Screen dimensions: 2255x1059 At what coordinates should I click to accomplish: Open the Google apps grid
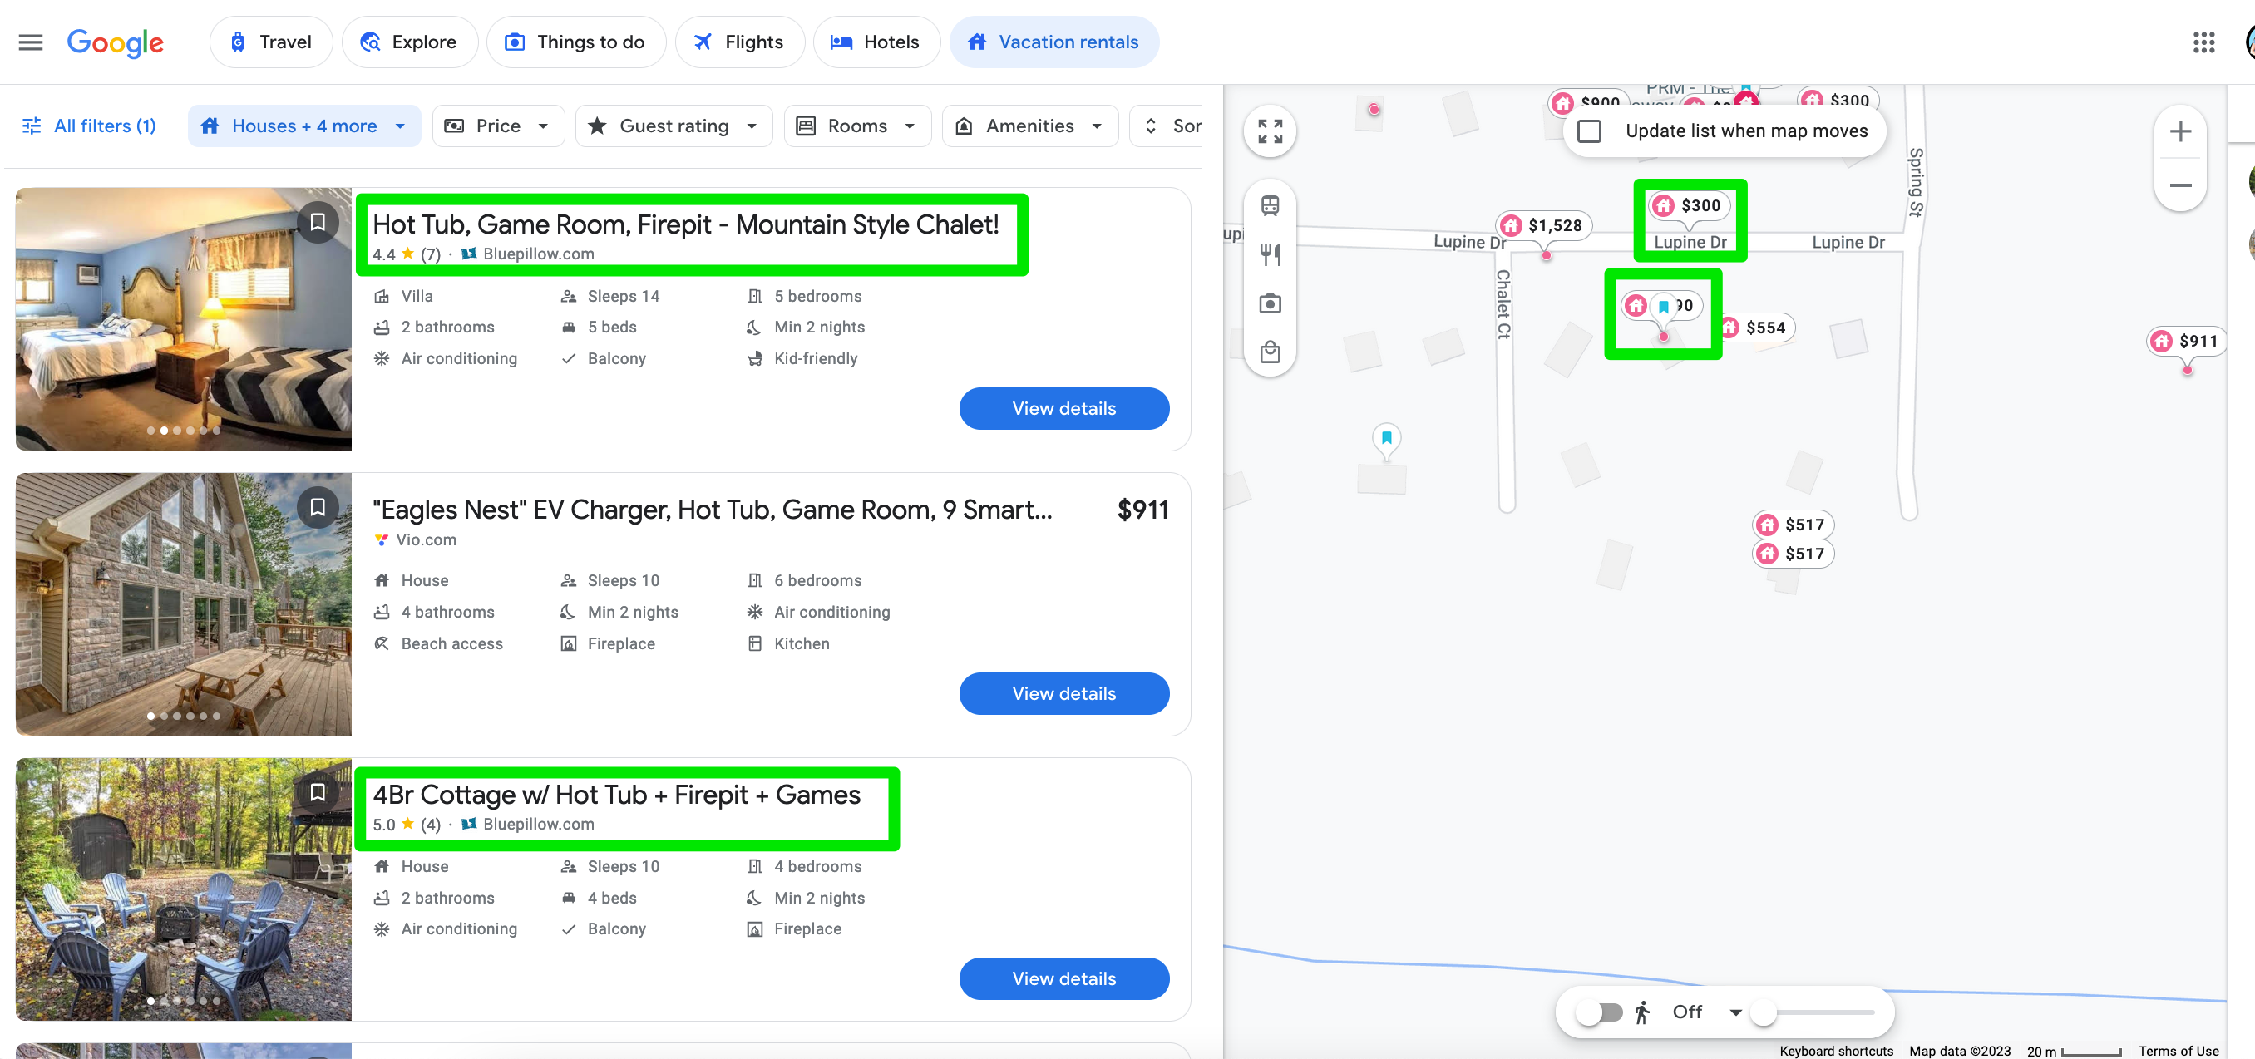2203,42
